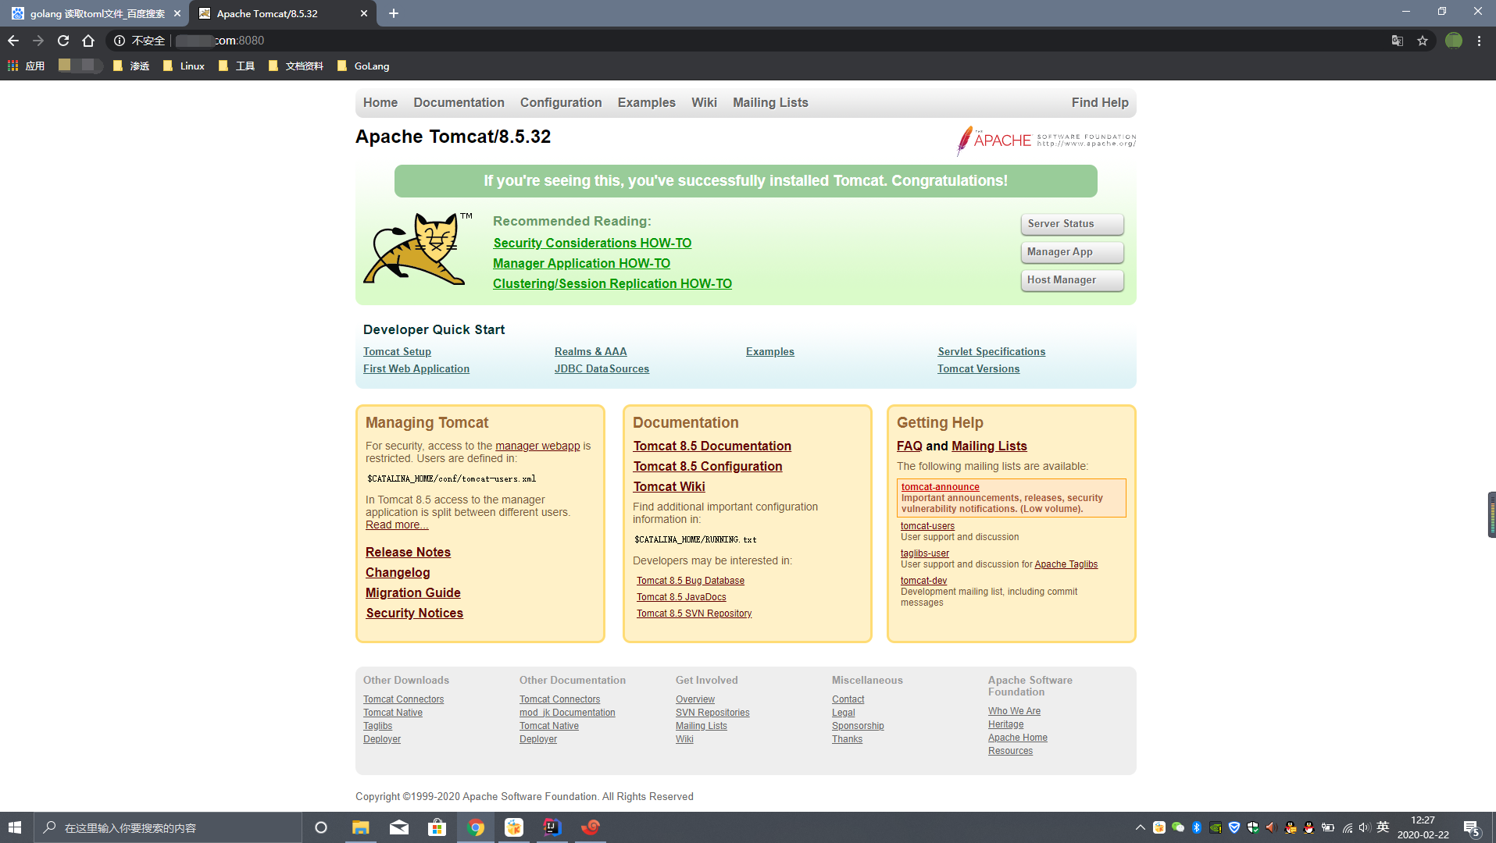Open Cortana circle on taskbar
The width and height of the screenshot is (1496, 843).
(320, 827)
